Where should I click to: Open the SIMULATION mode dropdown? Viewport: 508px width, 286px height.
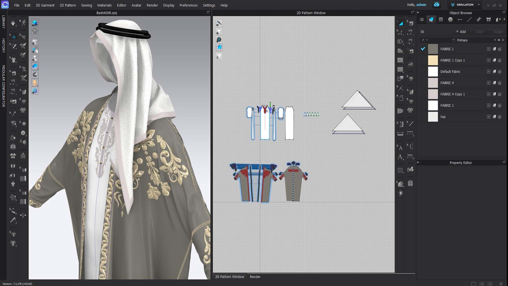pos(479,5)
